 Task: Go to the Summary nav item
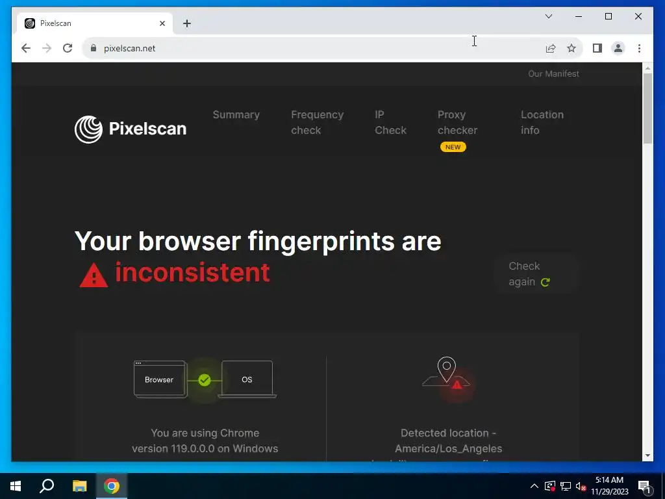[236, 114]
